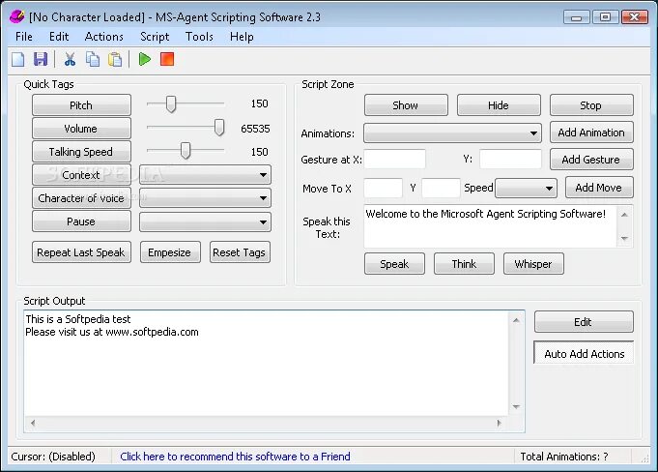Focus the Gesture Y field
Image resolution: width=658 pixels, height=472 pixels.
(x=510, y=160)
